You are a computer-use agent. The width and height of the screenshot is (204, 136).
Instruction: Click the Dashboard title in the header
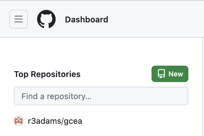pyautogui.click(x=87, y=19)
